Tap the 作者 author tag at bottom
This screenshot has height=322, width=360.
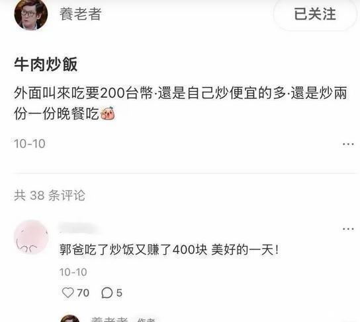pos(146,320)
